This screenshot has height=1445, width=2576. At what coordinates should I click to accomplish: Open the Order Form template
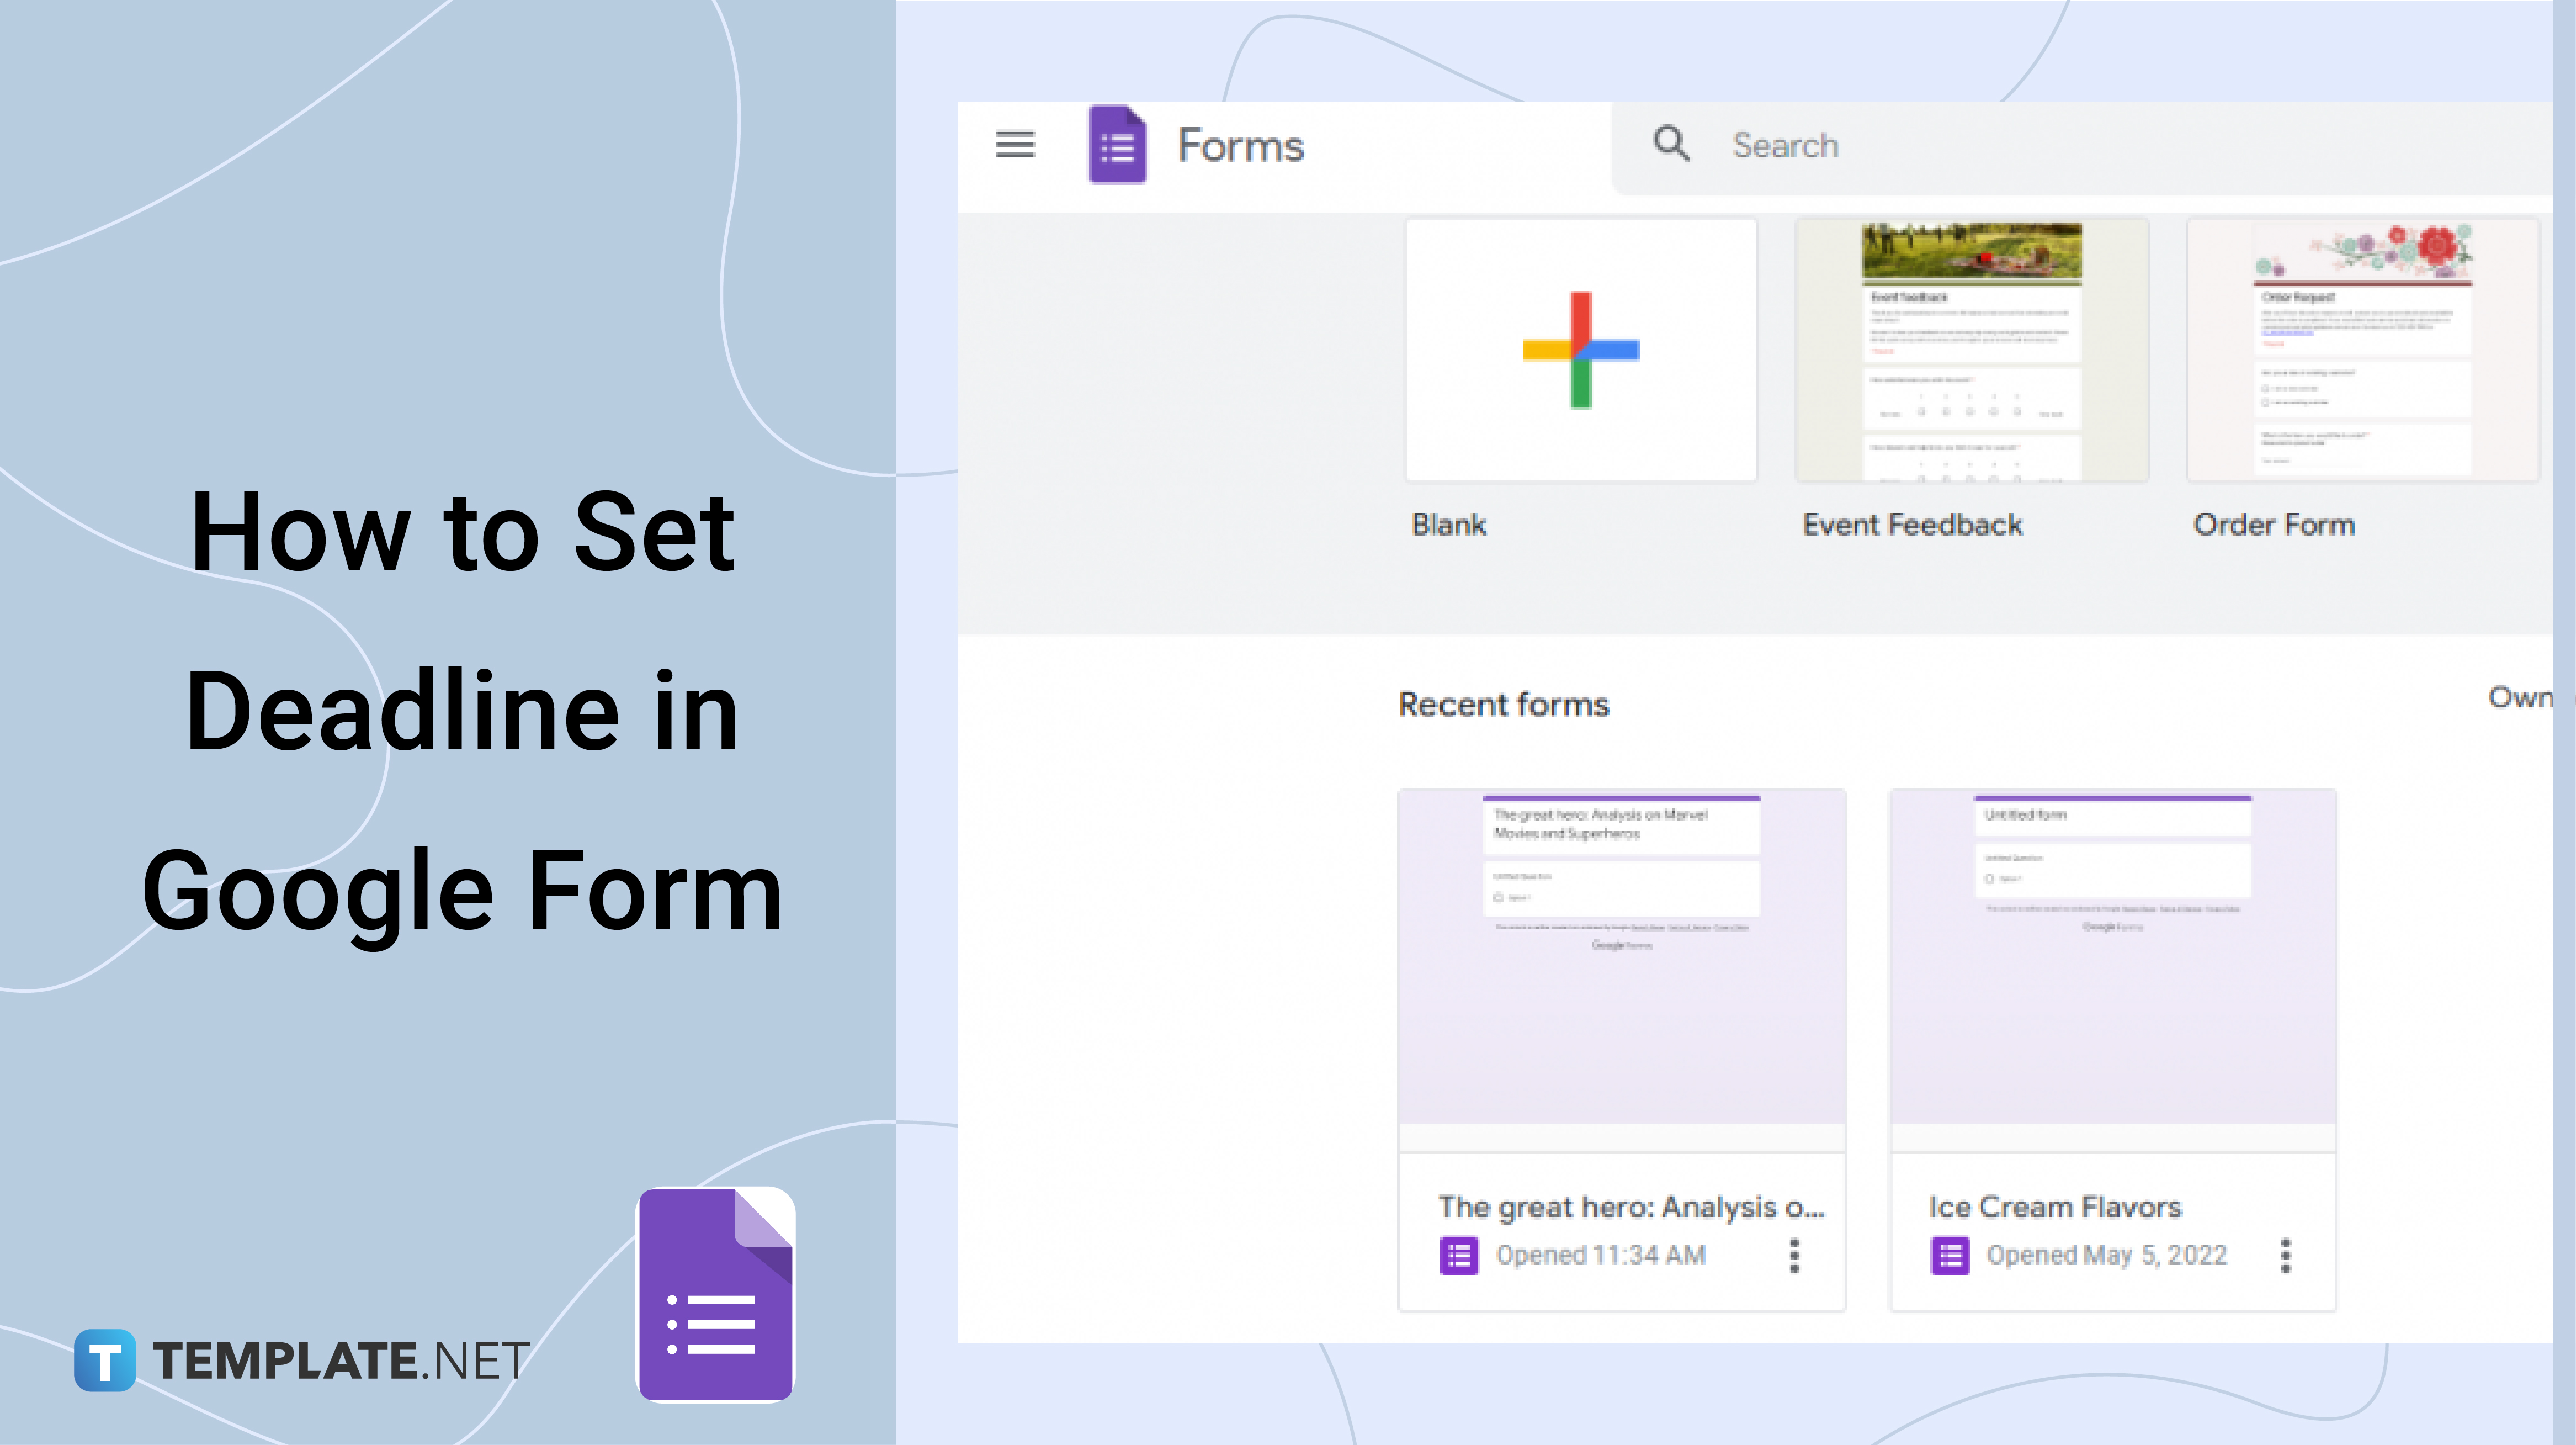pos(2362,350)
